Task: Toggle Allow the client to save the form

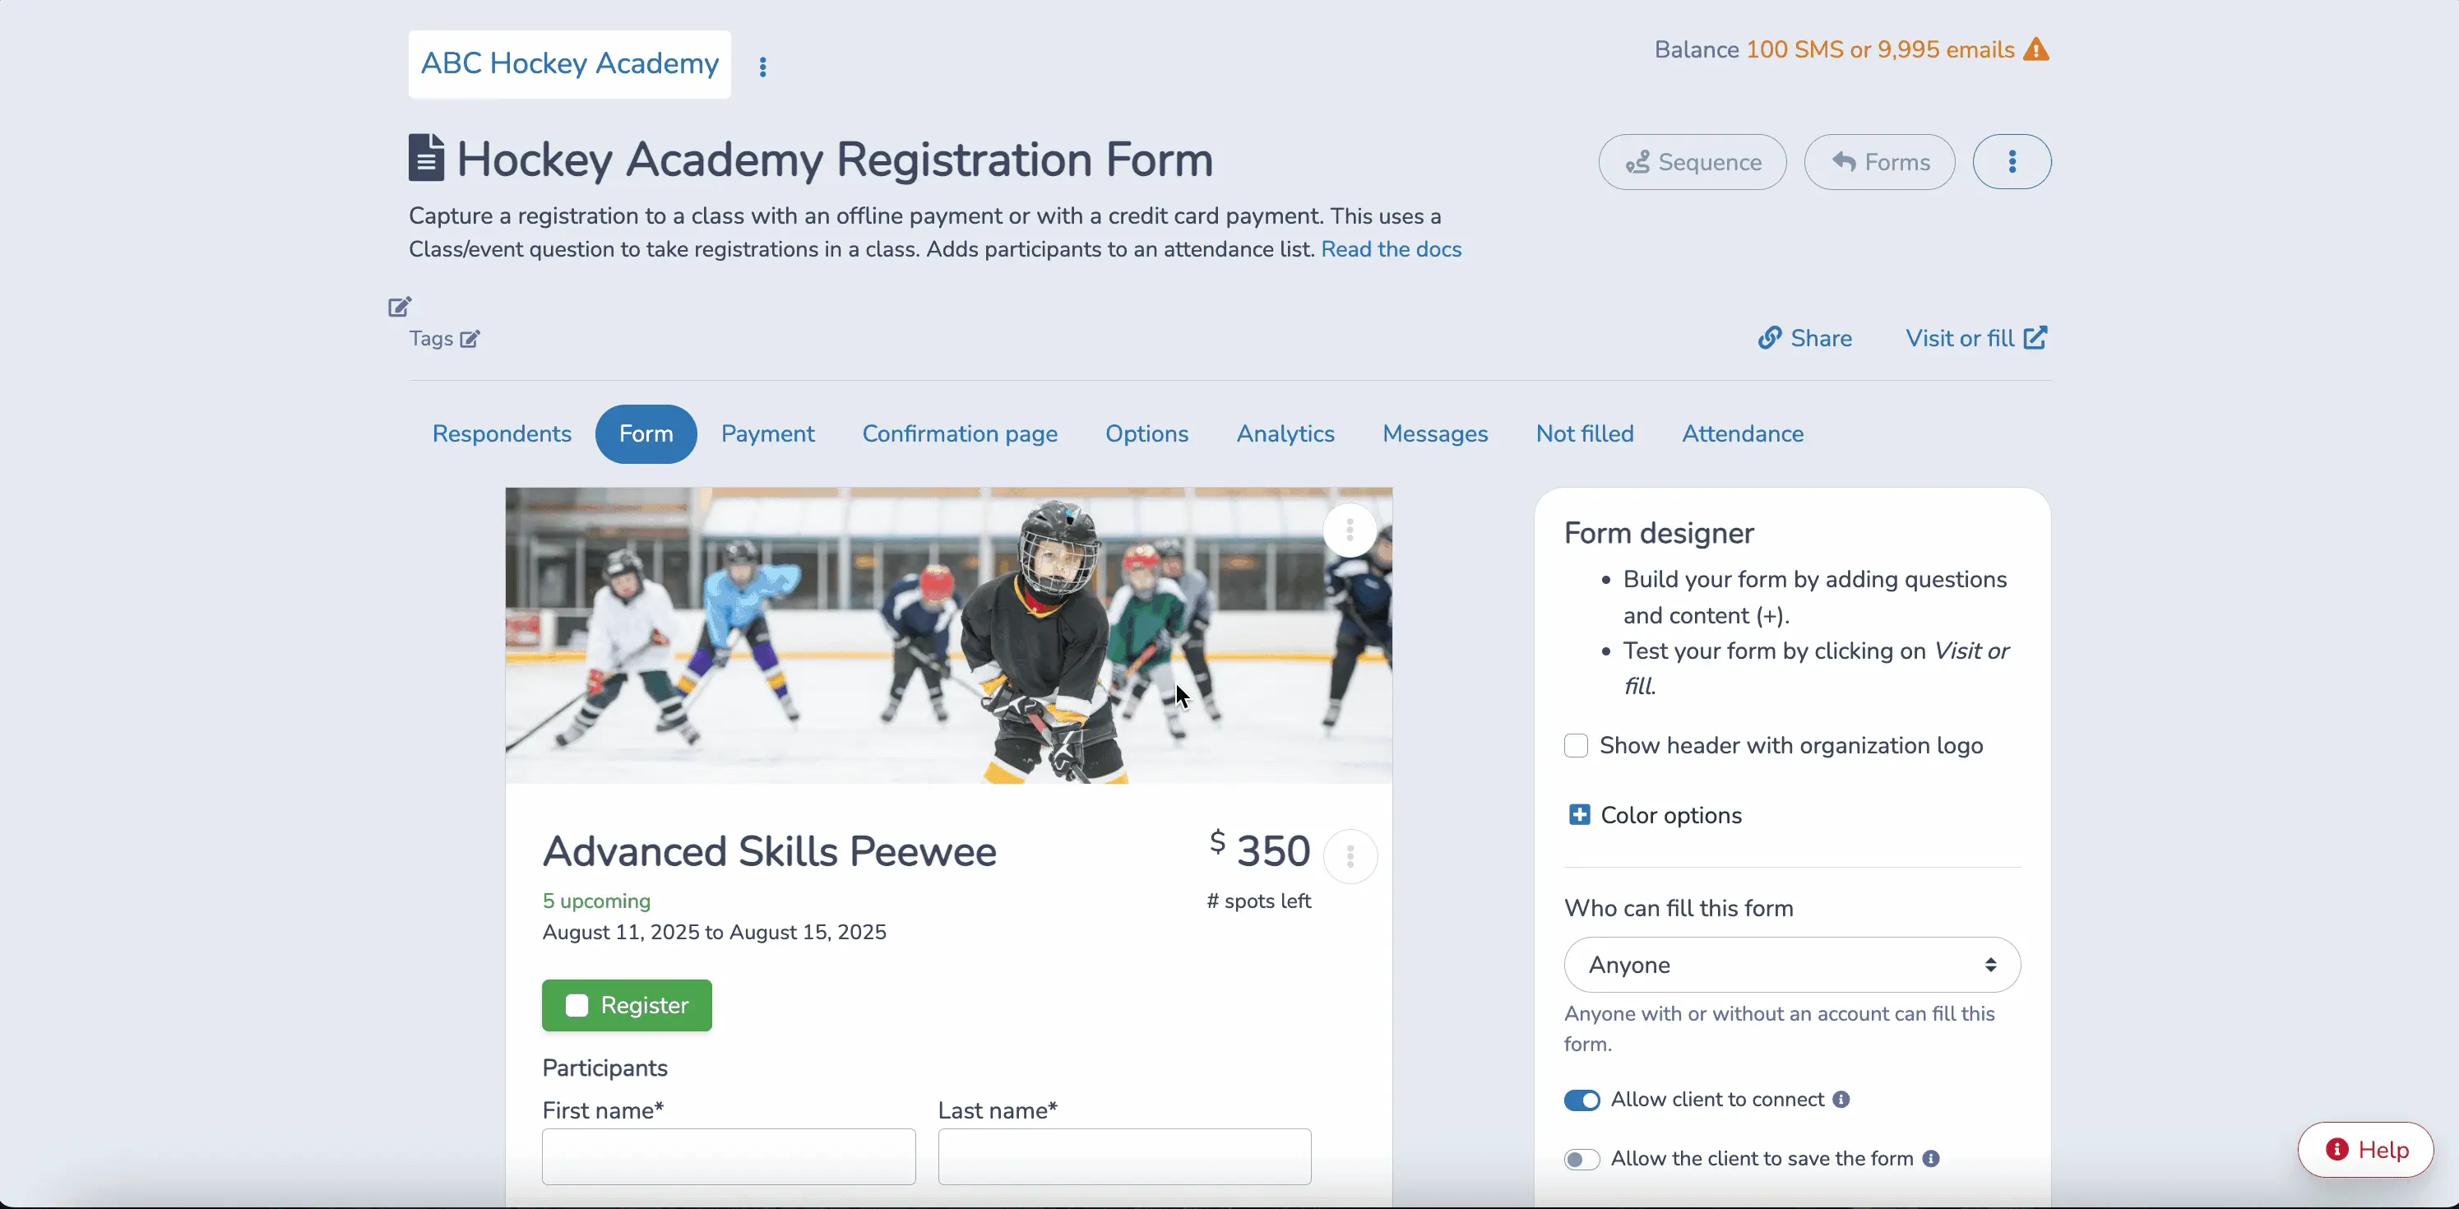Action: pyautogui.click(x=1581, y=1159)
